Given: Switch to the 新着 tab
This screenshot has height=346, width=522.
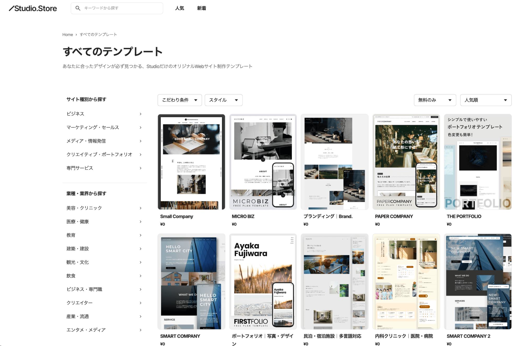Looking at the screenshot, I should [201, 8].
